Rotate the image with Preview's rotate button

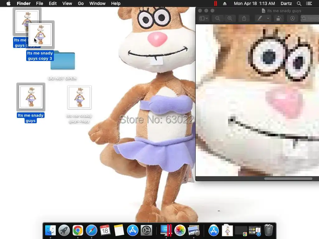[x=279, y=18]
